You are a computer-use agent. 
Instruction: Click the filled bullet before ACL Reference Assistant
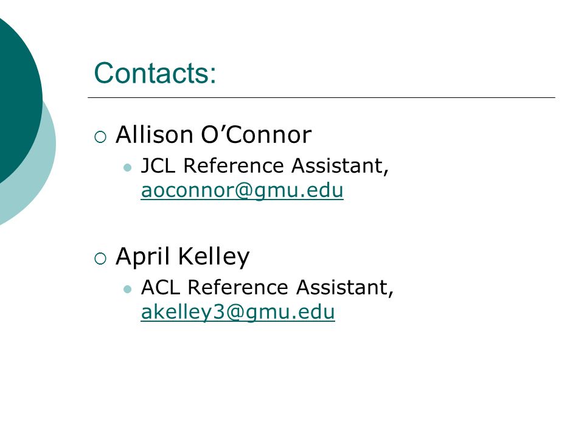point(127,289)
